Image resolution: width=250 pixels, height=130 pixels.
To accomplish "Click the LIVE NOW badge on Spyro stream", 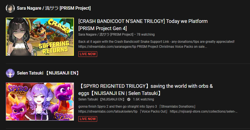I will pyautogui.click(x=88, y=119).
